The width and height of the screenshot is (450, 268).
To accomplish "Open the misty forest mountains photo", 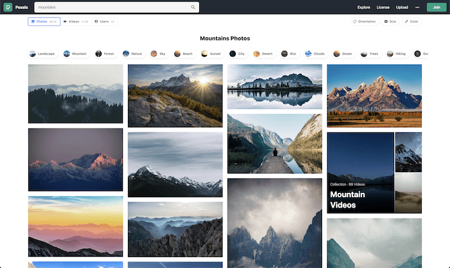I will point(75,94).
